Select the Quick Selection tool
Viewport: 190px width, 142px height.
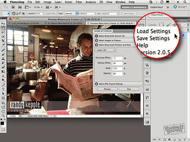[x=3, y=37]
